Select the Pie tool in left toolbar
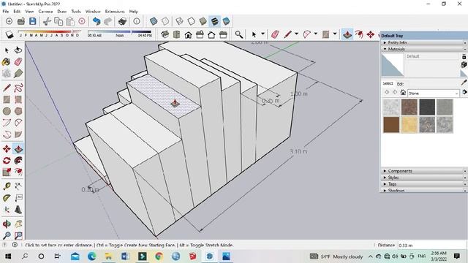 click(18, 134)
